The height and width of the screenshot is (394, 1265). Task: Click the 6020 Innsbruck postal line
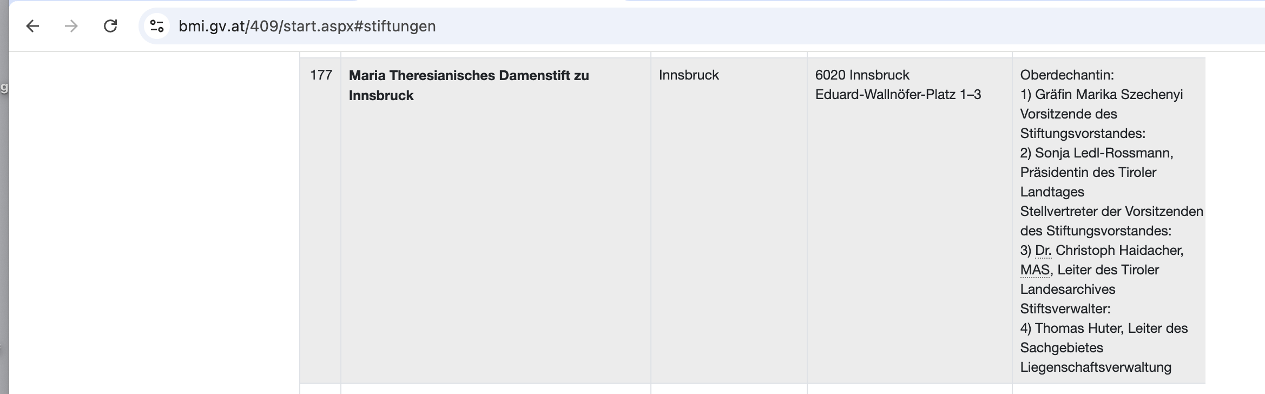862,75
